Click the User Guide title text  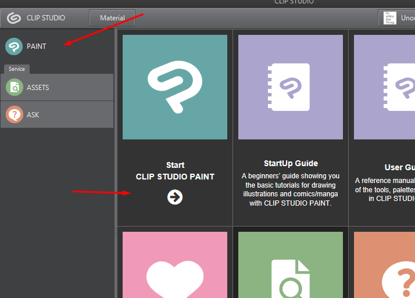(399, 167)
